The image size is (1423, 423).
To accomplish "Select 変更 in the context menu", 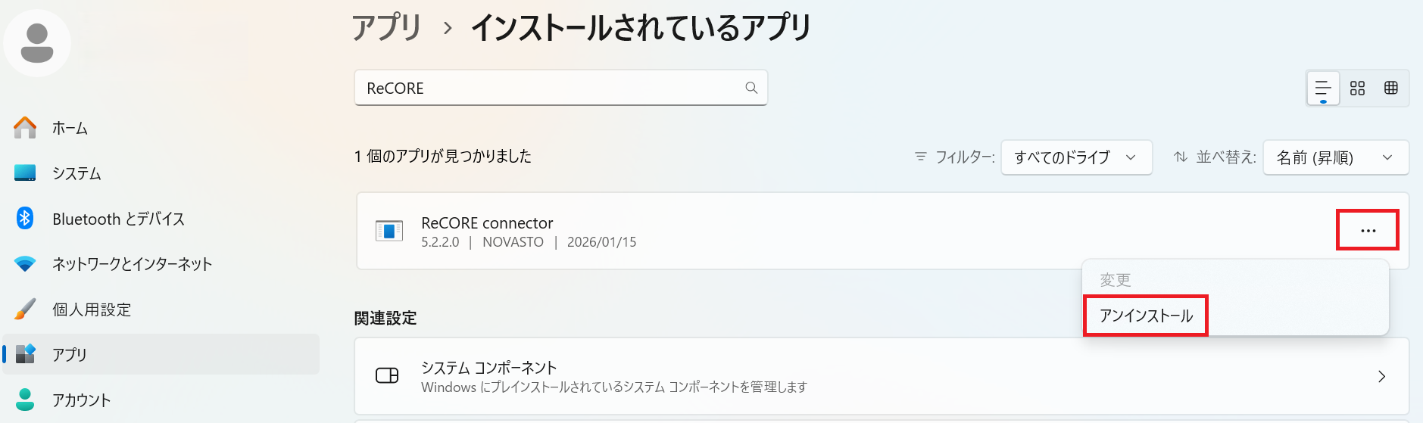I will tap(1116, 280).
